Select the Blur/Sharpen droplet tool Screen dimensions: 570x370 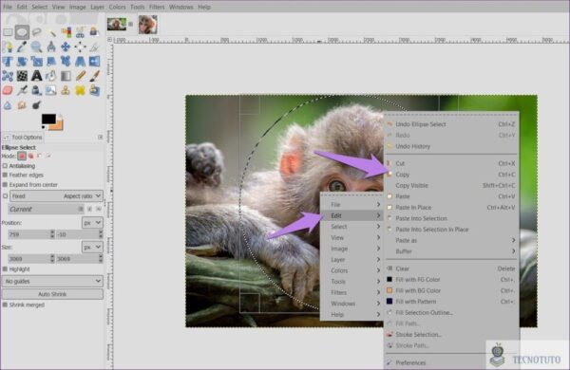8,105
